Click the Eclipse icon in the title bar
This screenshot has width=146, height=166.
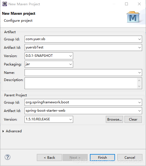[5, 4]
